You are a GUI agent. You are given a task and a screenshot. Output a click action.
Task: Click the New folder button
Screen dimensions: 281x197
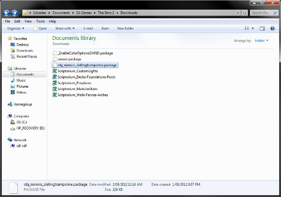click(x=126, y=28)
